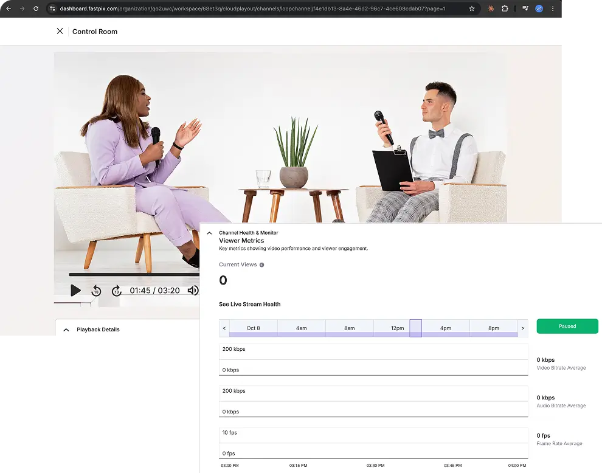The width and height of the screenshot is (602, 473).
Task: Bookmark this page with the star icon
Action: [x=472, y=9]
